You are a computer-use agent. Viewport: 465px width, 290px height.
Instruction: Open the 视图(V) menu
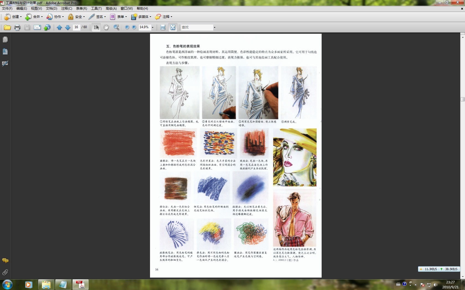coord(36,9)
